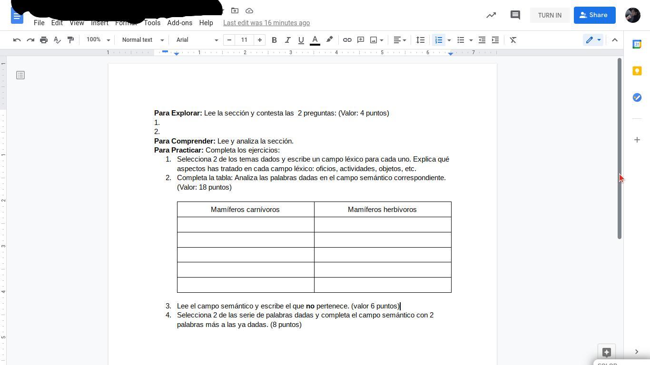650x365 pixels.
Task: Clear formatting from selected text
Action: pyautogui.click(x=513, y=40)
